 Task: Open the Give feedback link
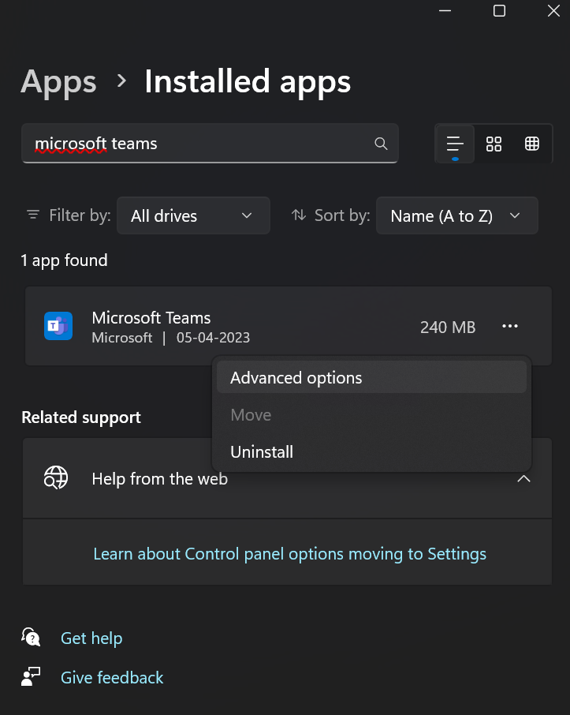pyautogui.click(x=112, y=677)
